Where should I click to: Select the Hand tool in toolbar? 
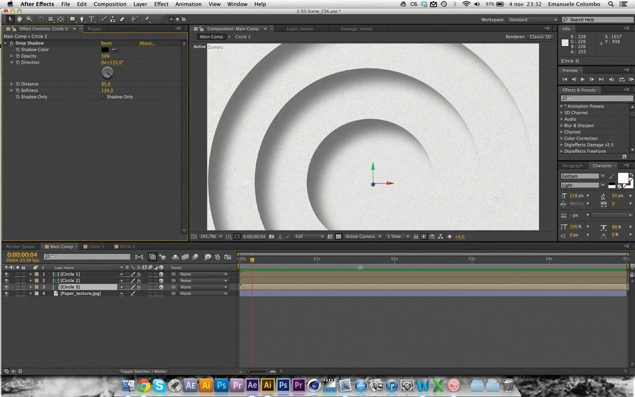coord(19,19)
